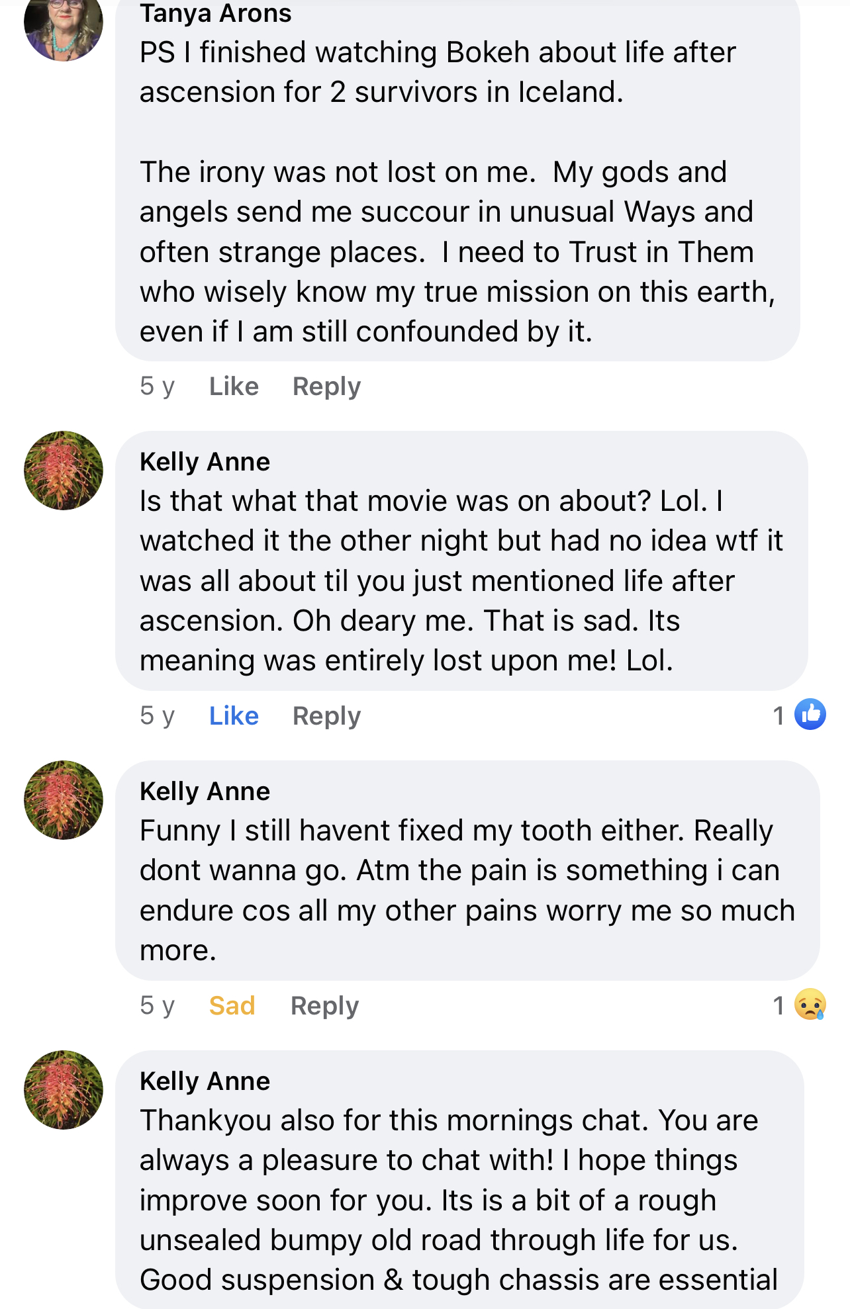The height and width of the screenshot is (1309, 850).
Task: Tap Kelly Anne name above movie comment
Action: [x=205, y=461]
